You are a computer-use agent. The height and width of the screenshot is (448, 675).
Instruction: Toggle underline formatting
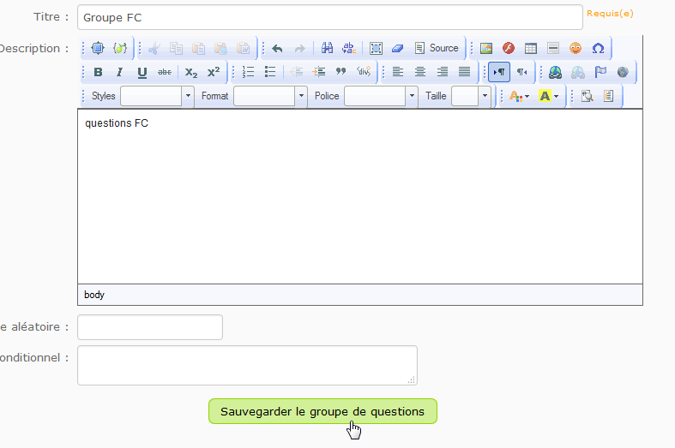pyautogui.click(x=142, y=72)
